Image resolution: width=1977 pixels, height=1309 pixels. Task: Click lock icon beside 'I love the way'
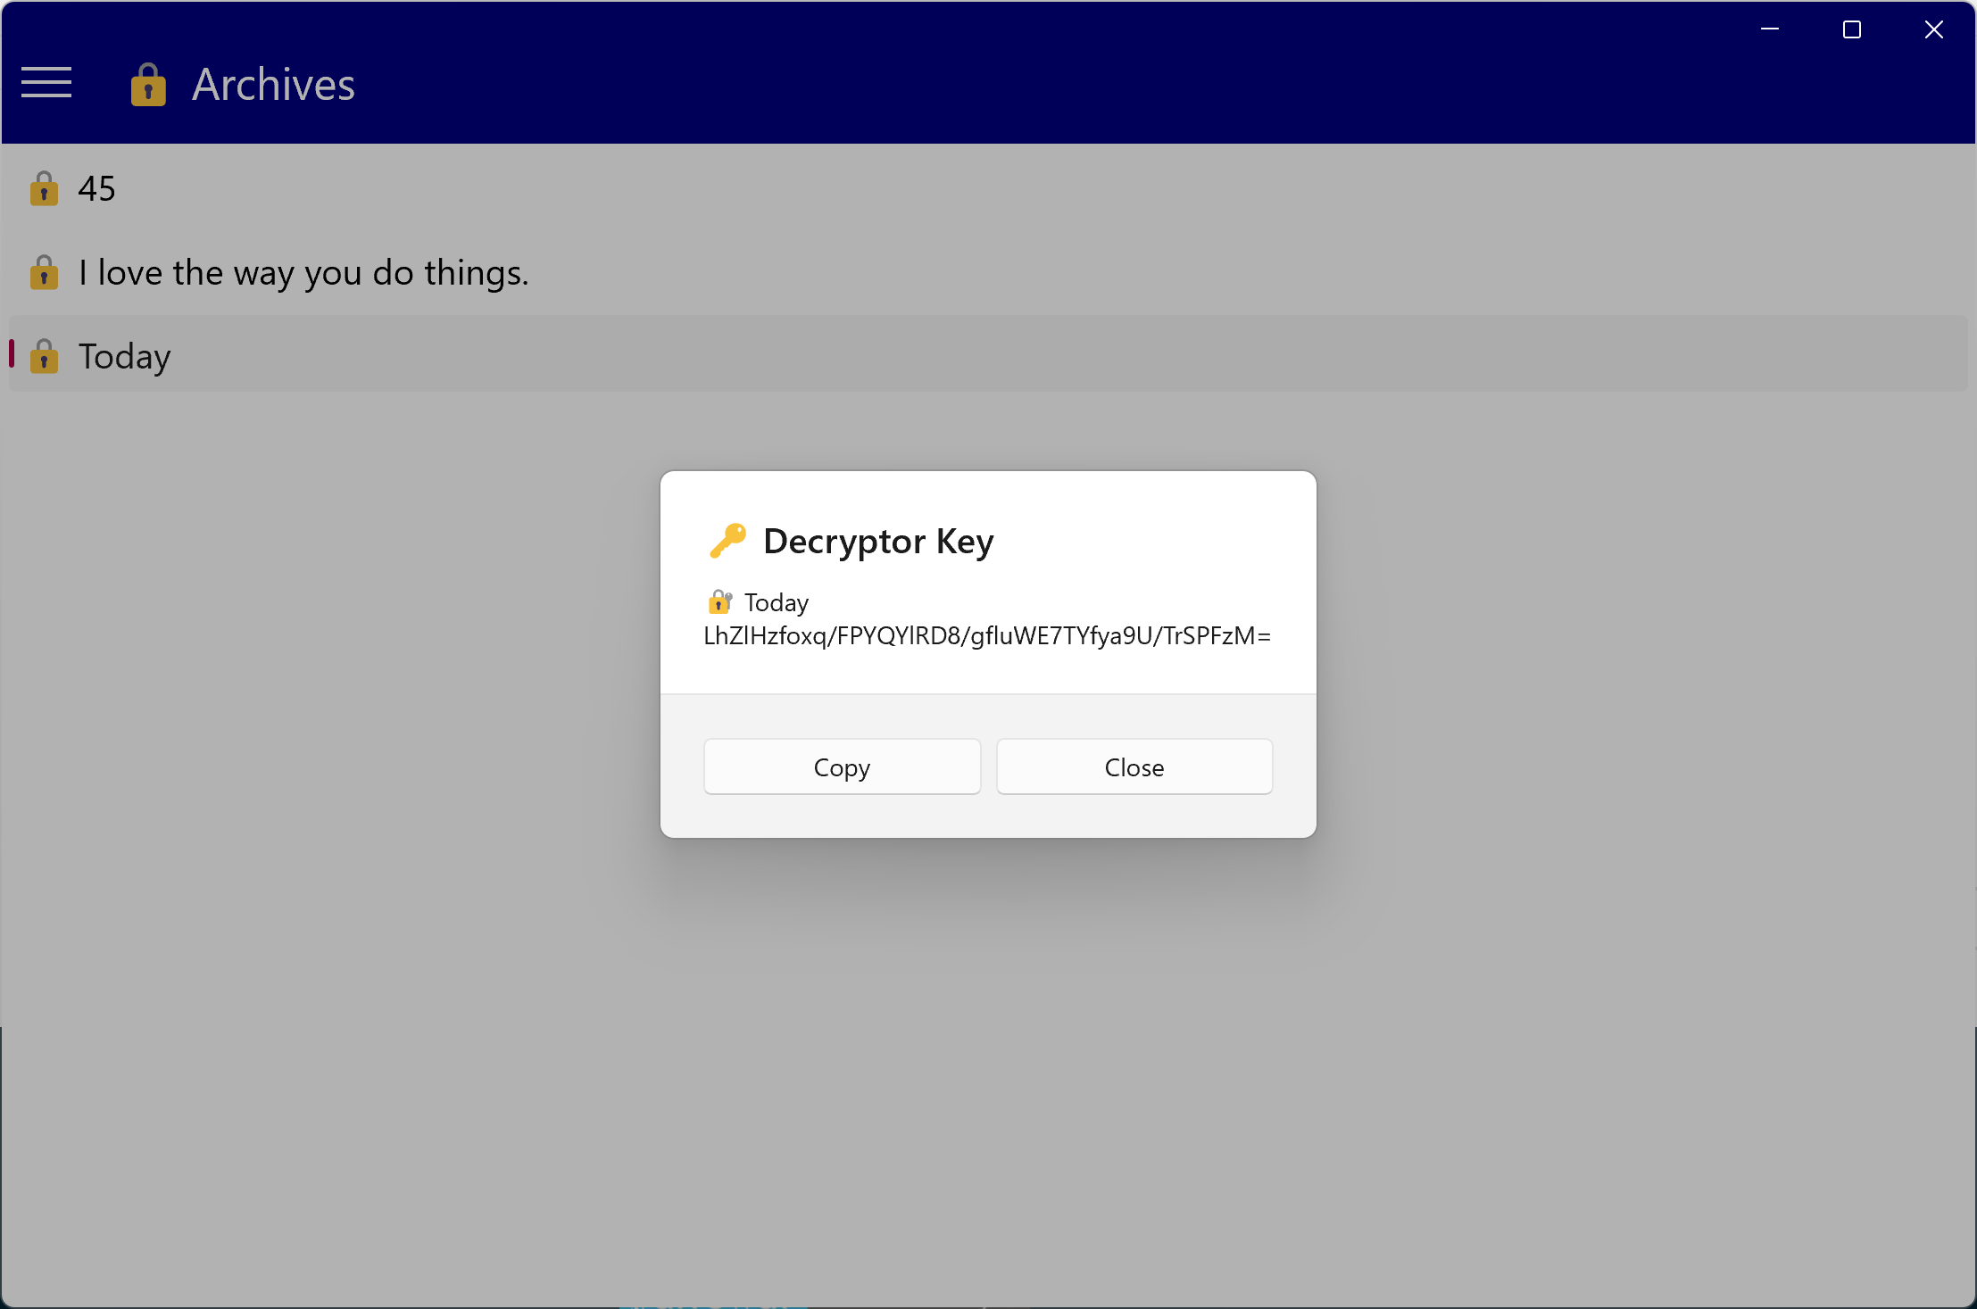tap(44, 273)
